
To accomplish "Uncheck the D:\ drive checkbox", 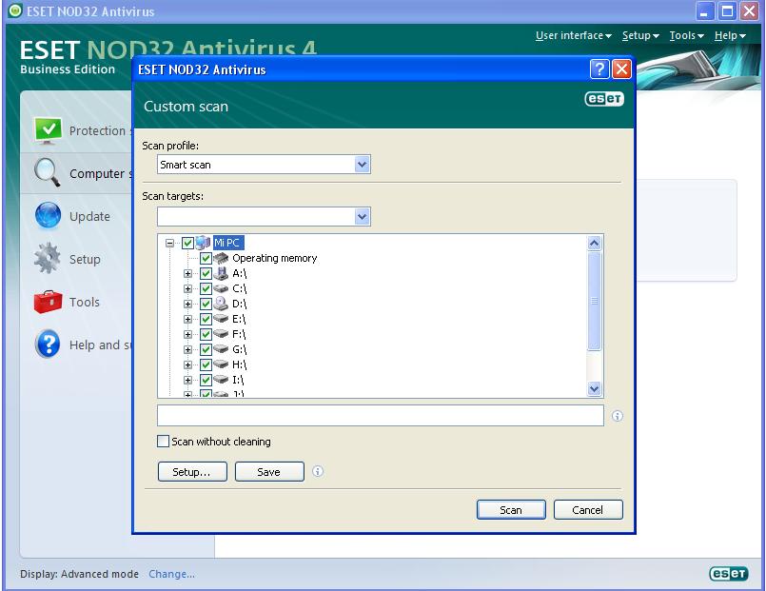I will [x=206, y=304].
